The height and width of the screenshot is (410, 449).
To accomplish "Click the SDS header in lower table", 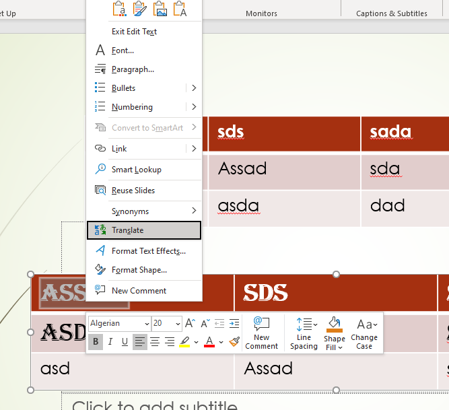I will point(336,293).
